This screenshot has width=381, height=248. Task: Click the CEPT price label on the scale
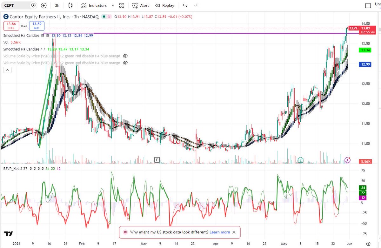click(353, 28)
